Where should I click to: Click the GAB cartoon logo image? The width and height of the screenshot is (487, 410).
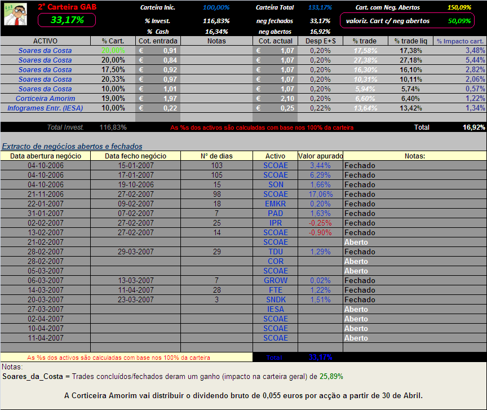click(x=16, y=14)
